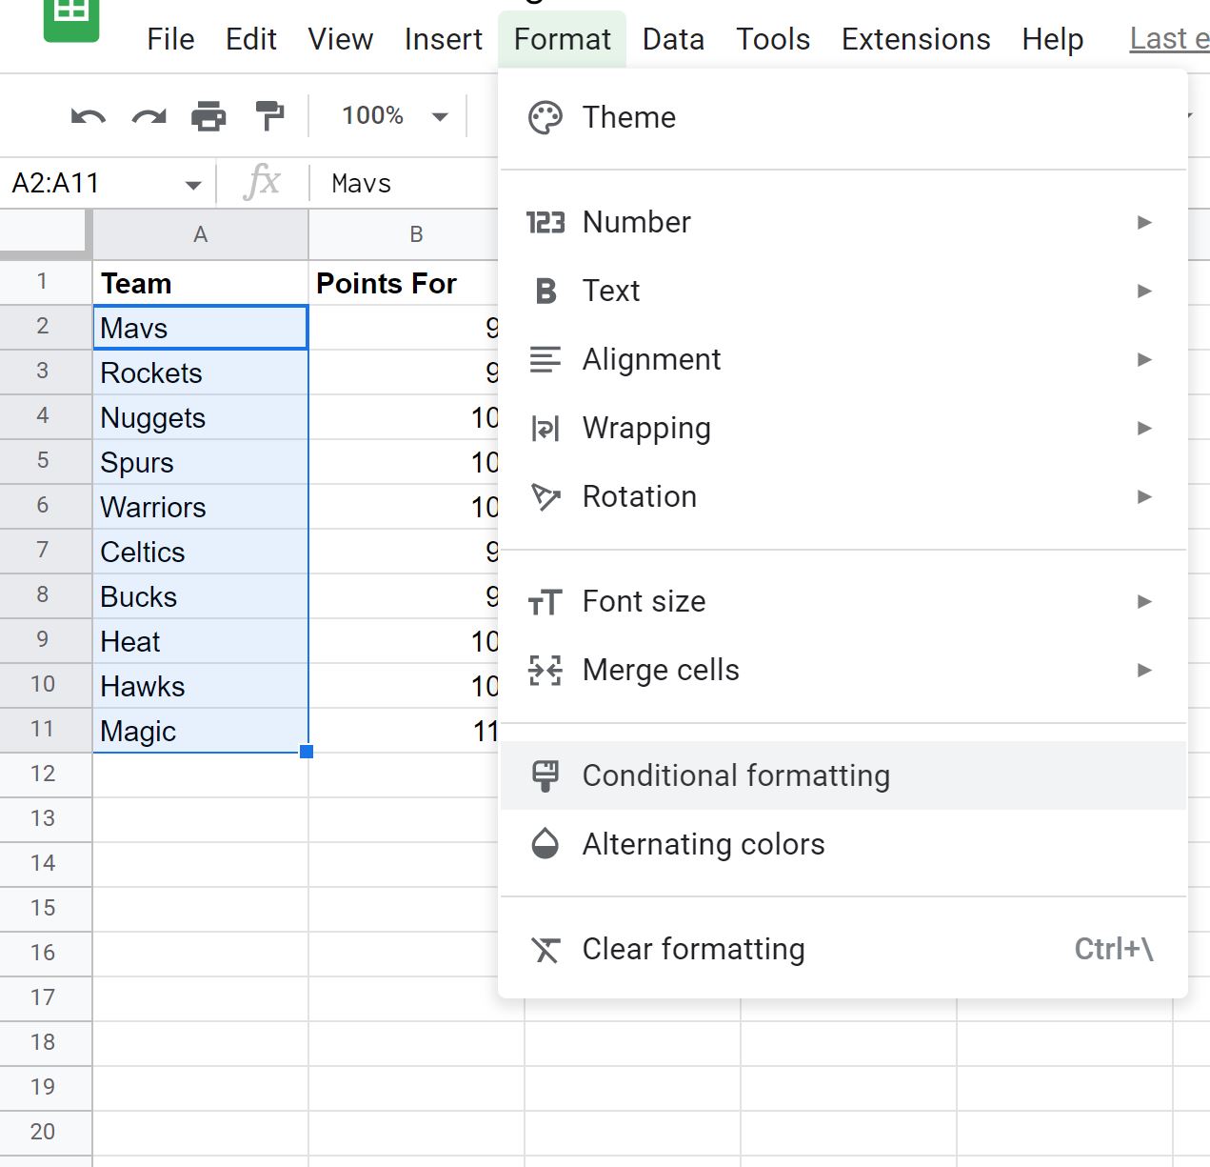Select column A header
This screenshot has height=1167, width=1210.
click(200, 234)
